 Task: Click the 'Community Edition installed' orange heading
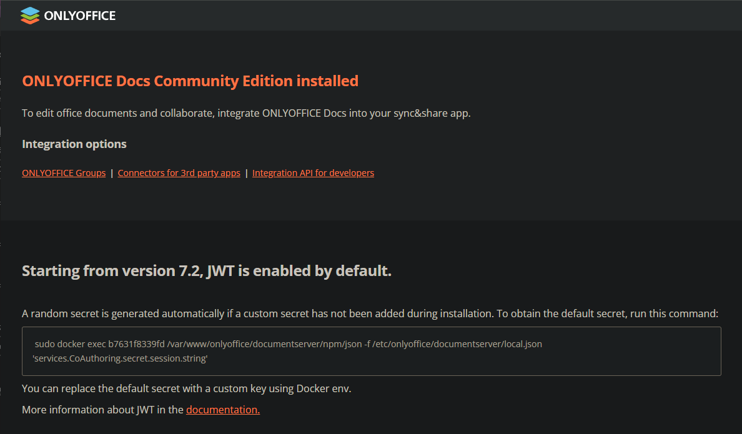click(x=190, y=81)
